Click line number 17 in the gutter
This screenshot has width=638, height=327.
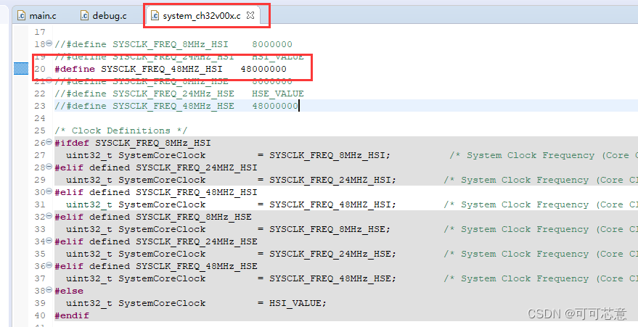(40, 32)
